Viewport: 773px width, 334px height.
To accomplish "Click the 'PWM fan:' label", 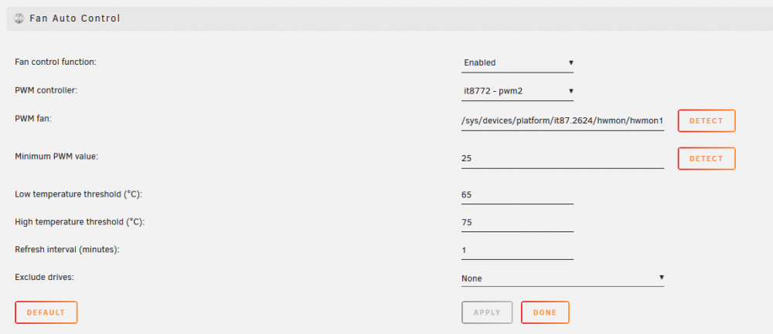I will point(33,118).
